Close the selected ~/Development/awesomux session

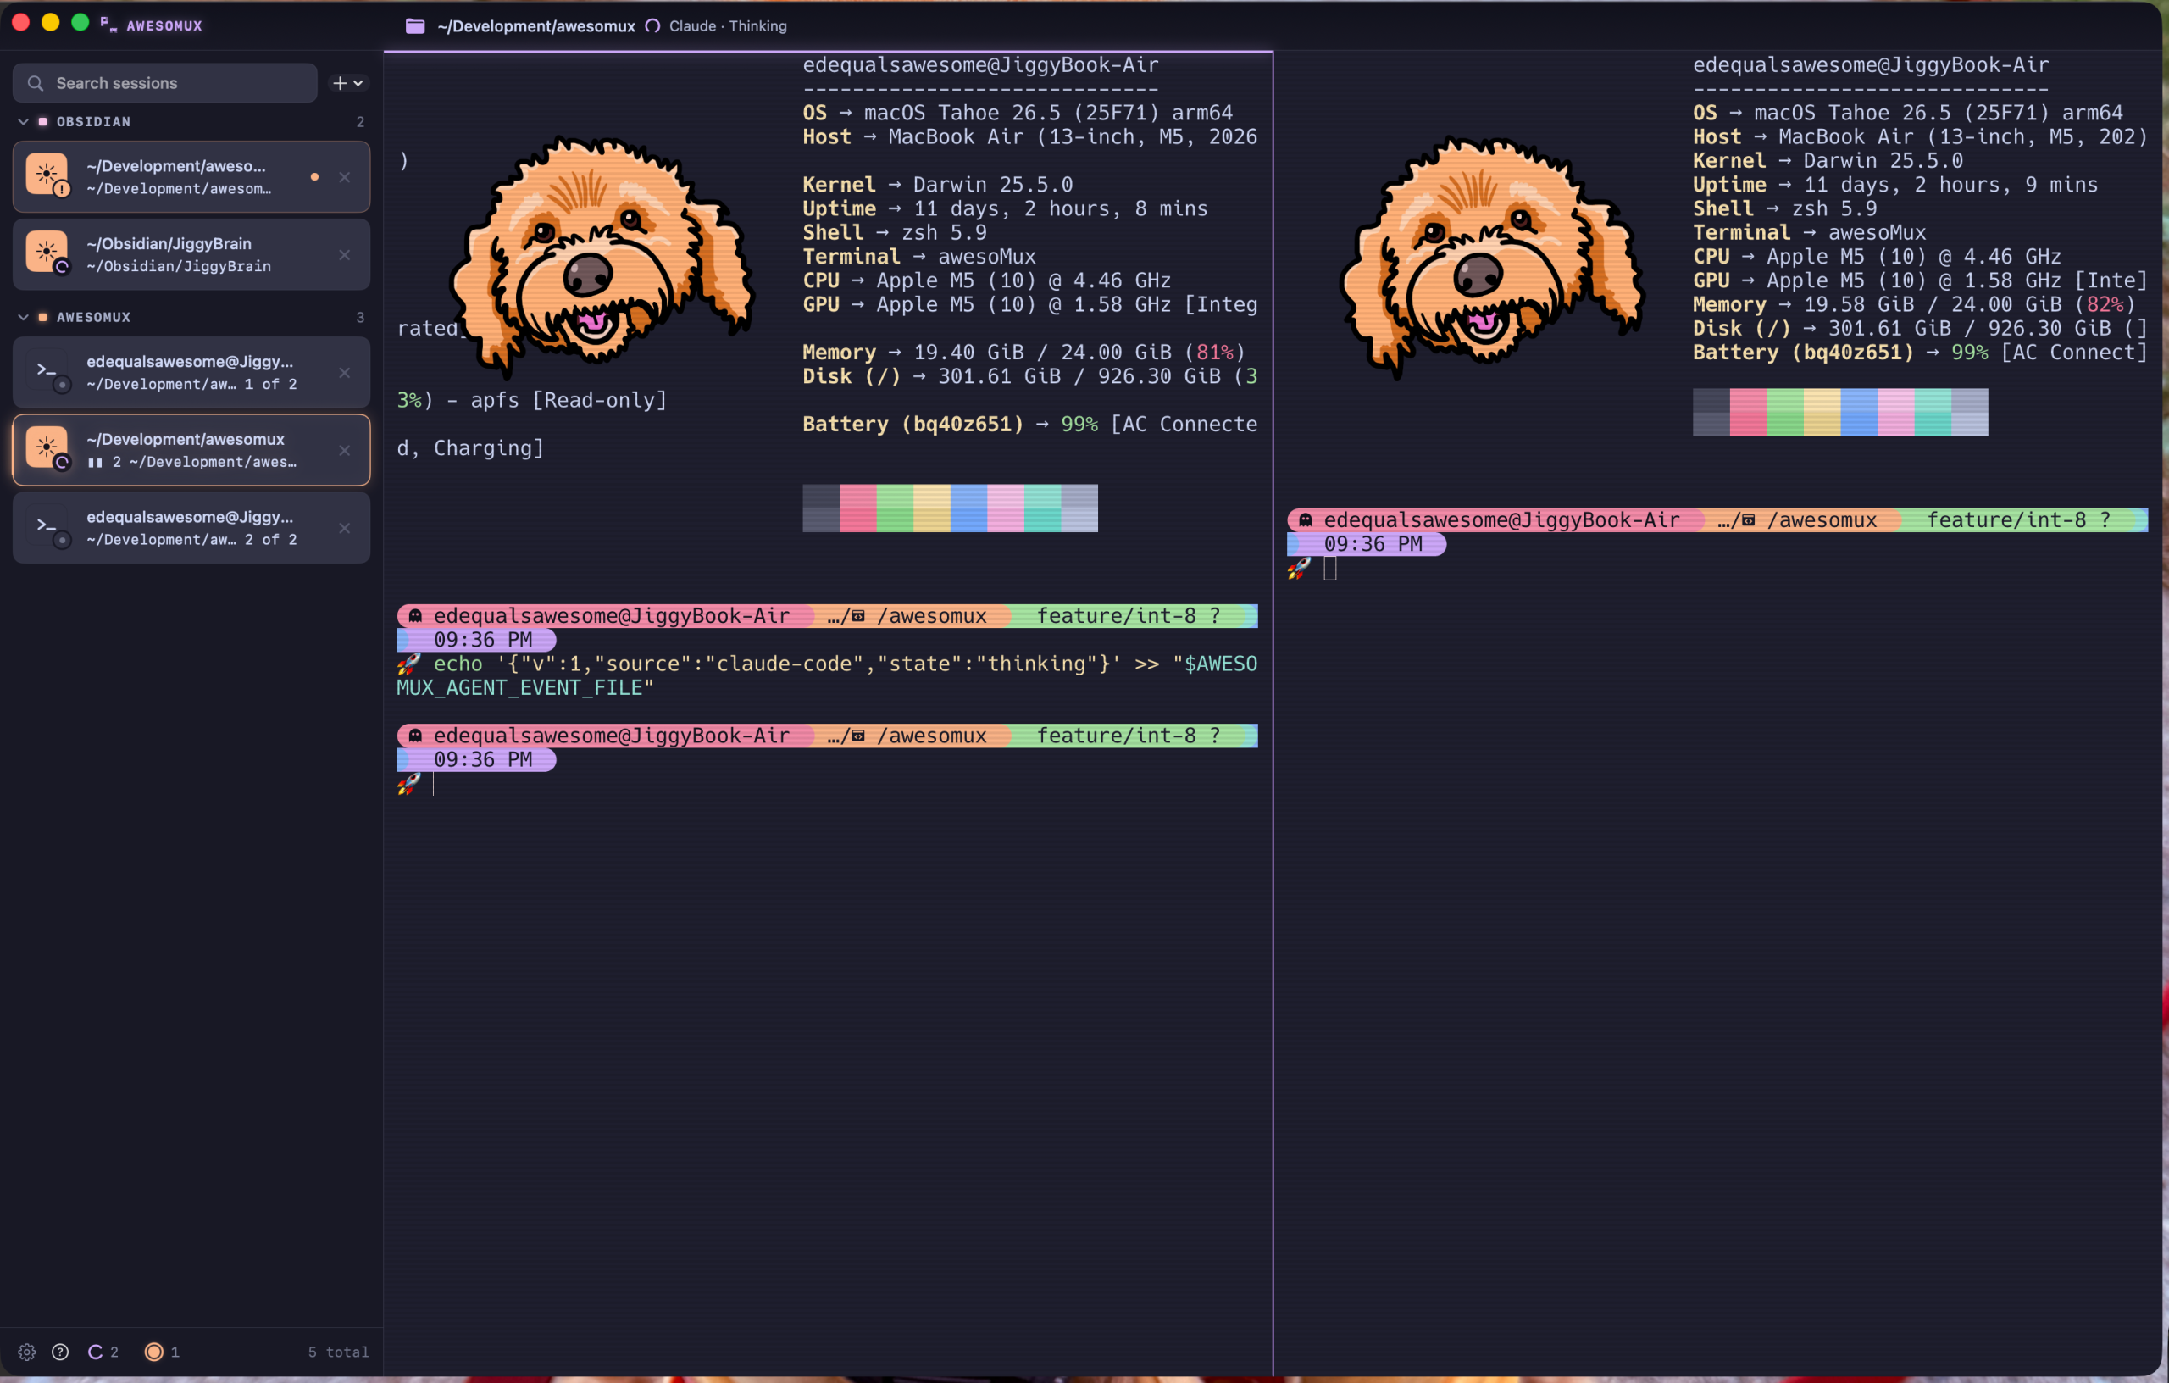(344, 451)
